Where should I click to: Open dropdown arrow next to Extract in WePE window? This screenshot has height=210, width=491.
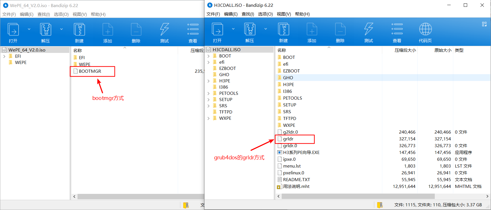61,29
